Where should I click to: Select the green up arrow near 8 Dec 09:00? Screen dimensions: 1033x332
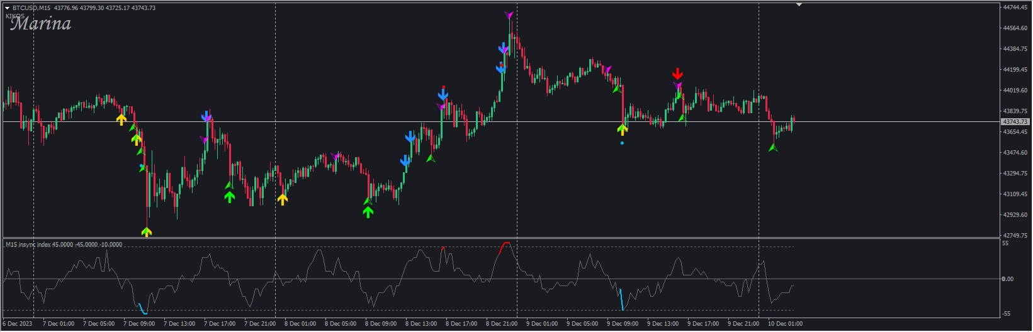[368, 212]
